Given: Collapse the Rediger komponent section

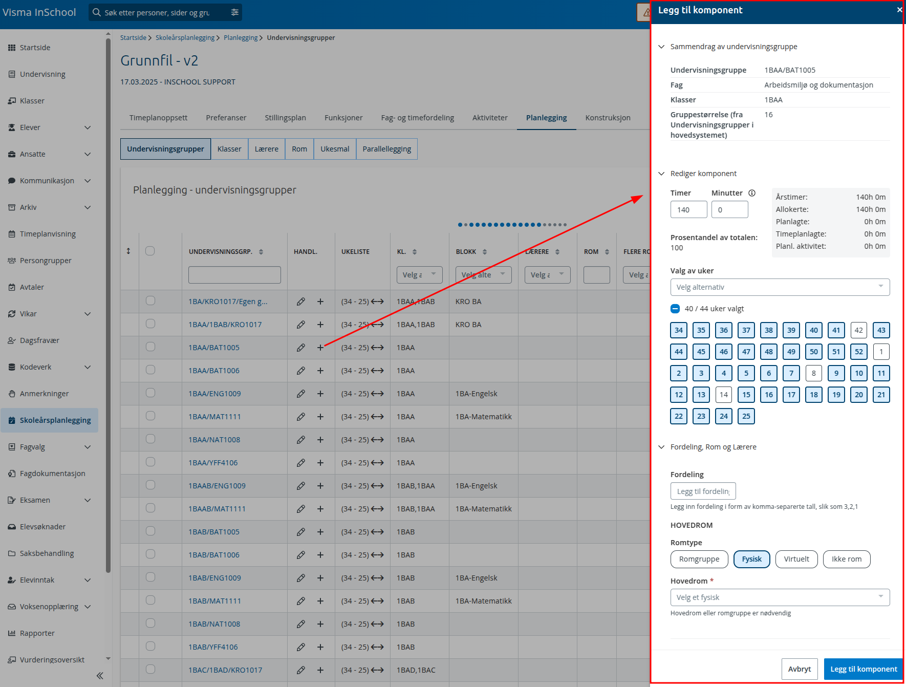Looking at the screenshot, I should coord(661,174).
